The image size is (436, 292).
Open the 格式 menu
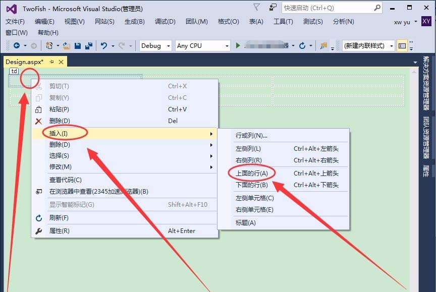tap(228, 22)
